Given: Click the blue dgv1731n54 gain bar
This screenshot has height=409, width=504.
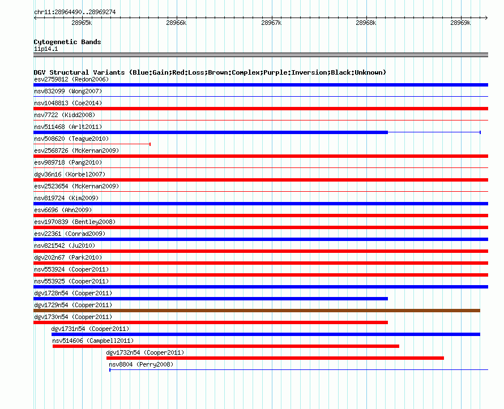Looking at the screenshot, I should coord(266,334).
